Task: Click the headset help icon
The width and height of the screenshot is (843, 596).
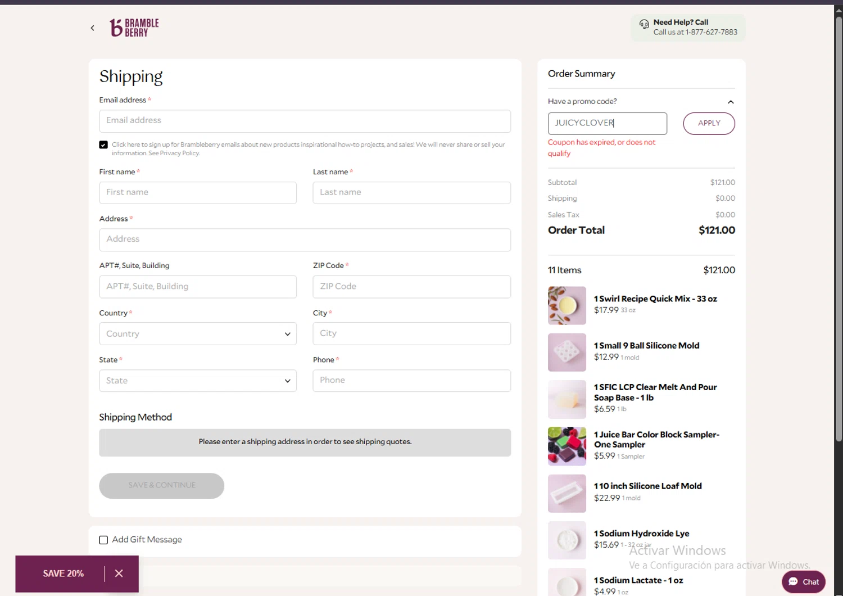Action: 644,24
